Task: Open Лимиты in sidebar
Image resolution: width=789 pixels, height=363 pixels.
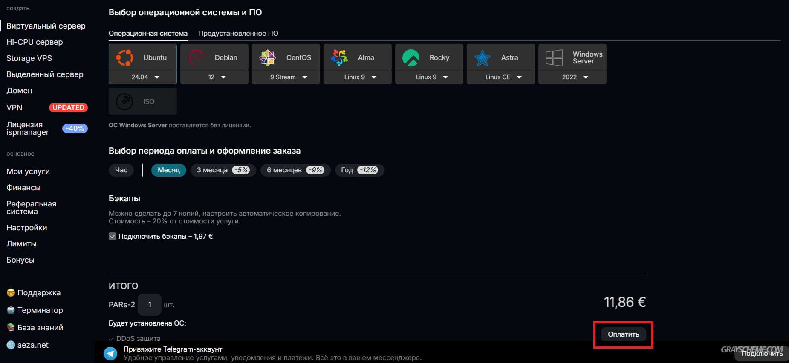Action: (x=21, y=244)
